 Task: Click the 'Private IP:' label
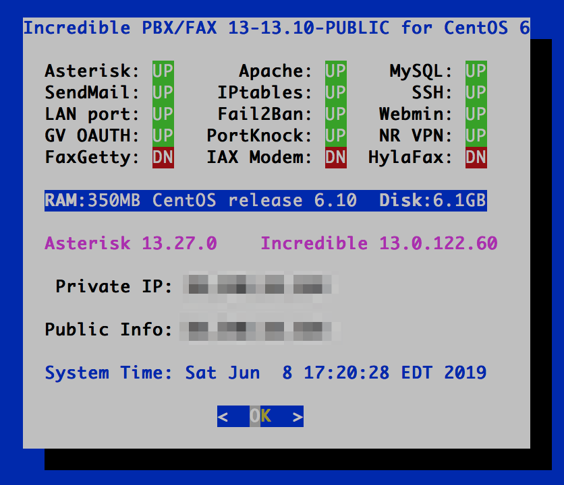[x=114, y=287]
